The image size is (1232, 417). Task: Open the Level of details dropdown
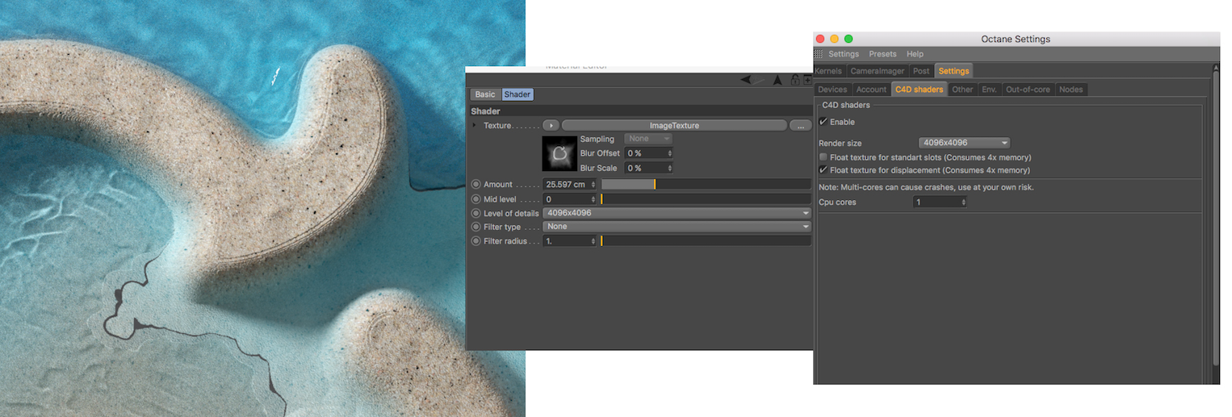click(x=677, y=213)
